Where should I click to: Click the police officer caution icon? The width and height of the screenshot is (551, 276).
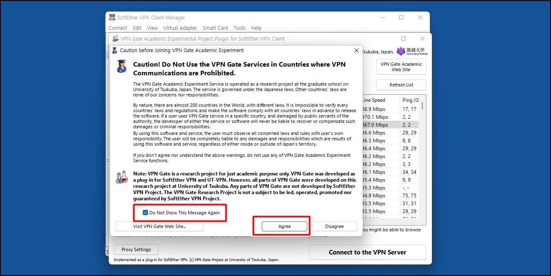pos(122,66)
